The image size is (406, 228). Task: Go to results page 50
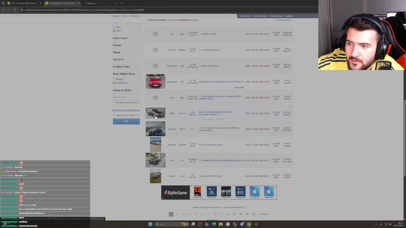253,214
